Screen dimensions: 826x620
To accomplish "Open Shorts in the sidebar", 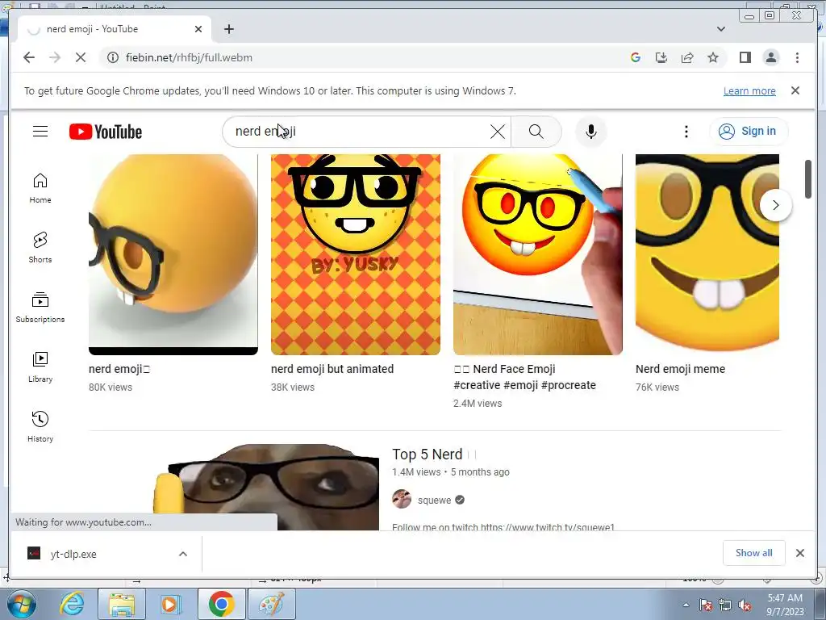I will (x=40, y=248).
